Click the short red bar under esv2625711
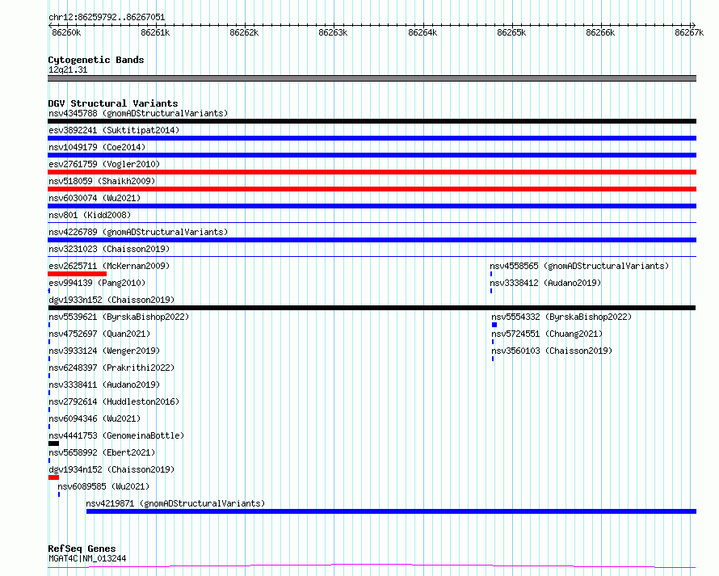The width and height of the screenshot is (719, 576). tap(77, 274)
